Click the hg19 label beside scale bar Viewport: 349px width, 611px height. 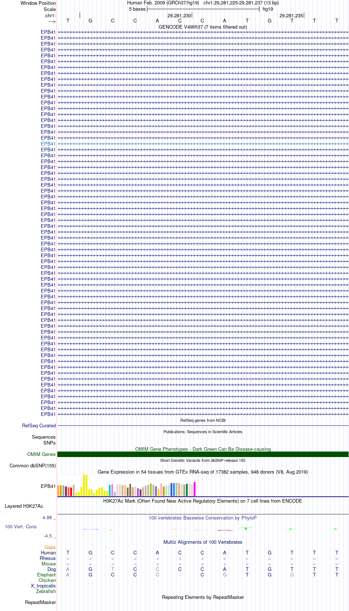(x=268, y=9)
